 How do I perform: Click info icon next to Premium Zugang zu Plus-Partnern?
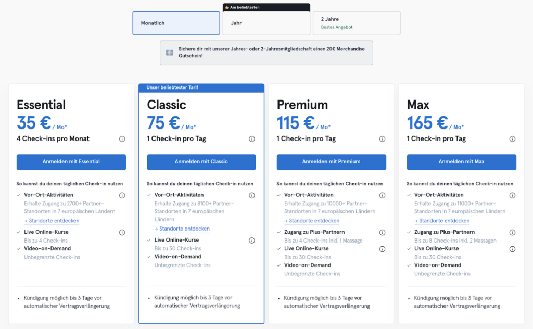coord(382,232)
